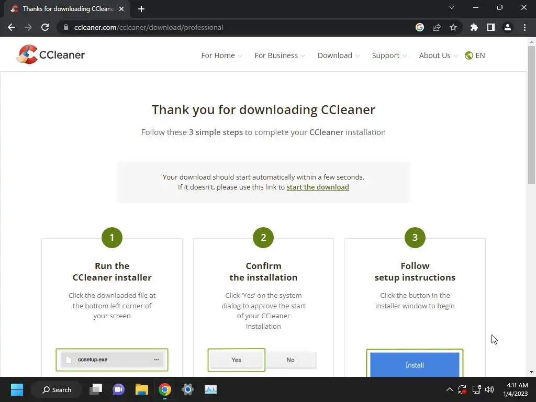Close the CCleaner download tab
Viewport: 536px width, 402px height.
click(x=121, y=9)
